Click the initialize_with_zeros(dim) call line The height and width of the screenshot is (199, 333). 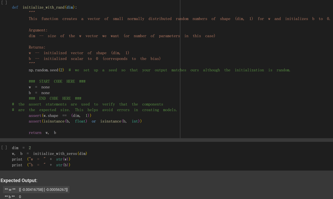tap(50, 154)
